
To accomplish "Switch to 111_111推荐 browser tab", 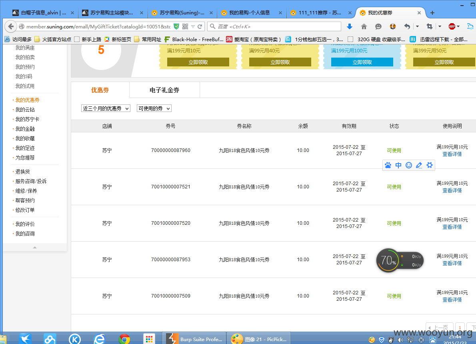I will tap(320, 13).
